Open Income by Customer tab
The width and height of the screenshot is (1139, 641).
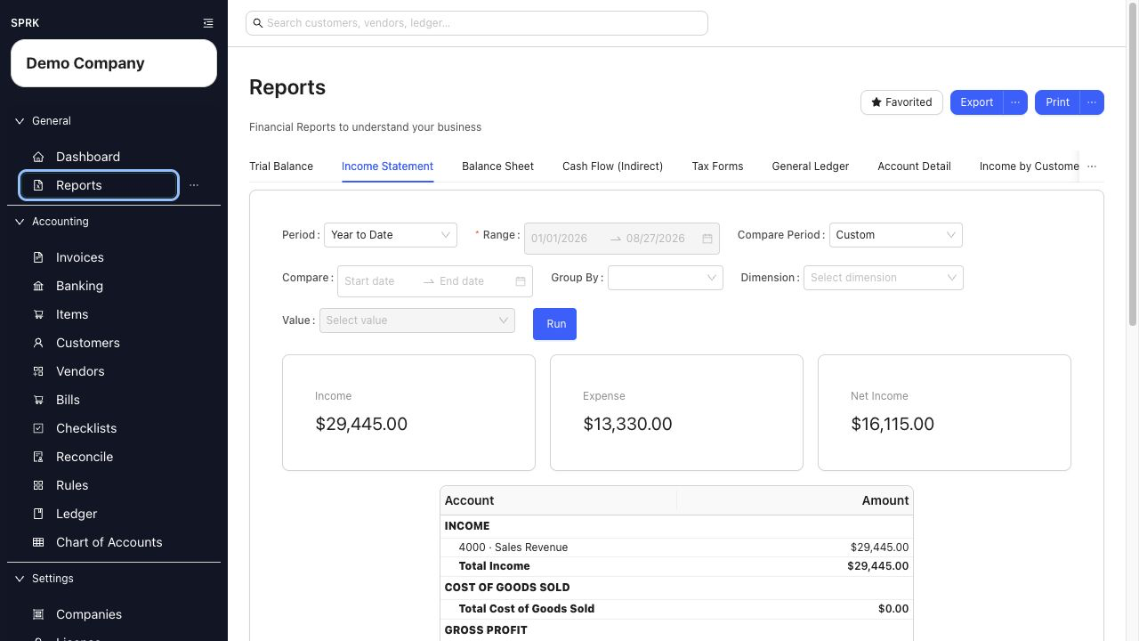point(1029,166)
